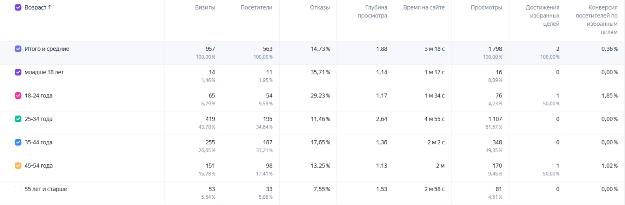Viewport: 625px width, 205px height.
Task: Toggle the Возраст header checkbox
Action: pos(18,7)
